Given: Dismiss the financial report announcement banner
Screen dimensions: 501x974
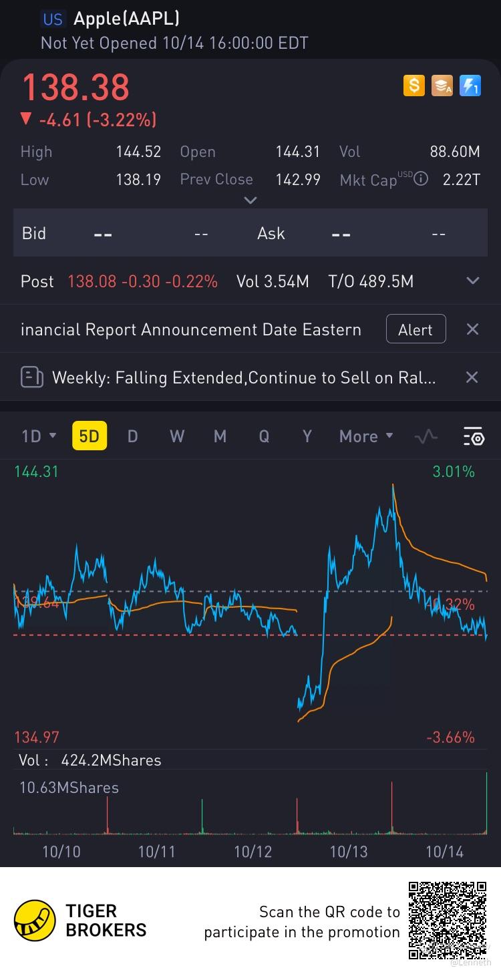Looking at the screenshot, I should click(x=472, y=329).
